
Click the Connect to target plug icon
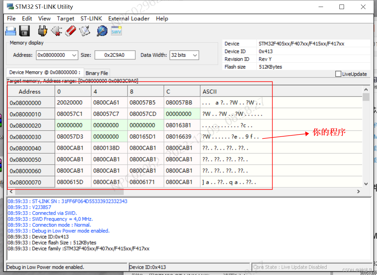[x=43, y=31]
